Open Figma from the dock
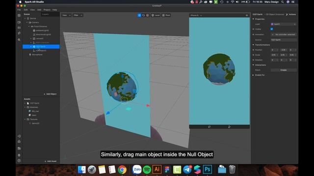The image size is (314, 176). pyautogui.click(x=167, y=170)
